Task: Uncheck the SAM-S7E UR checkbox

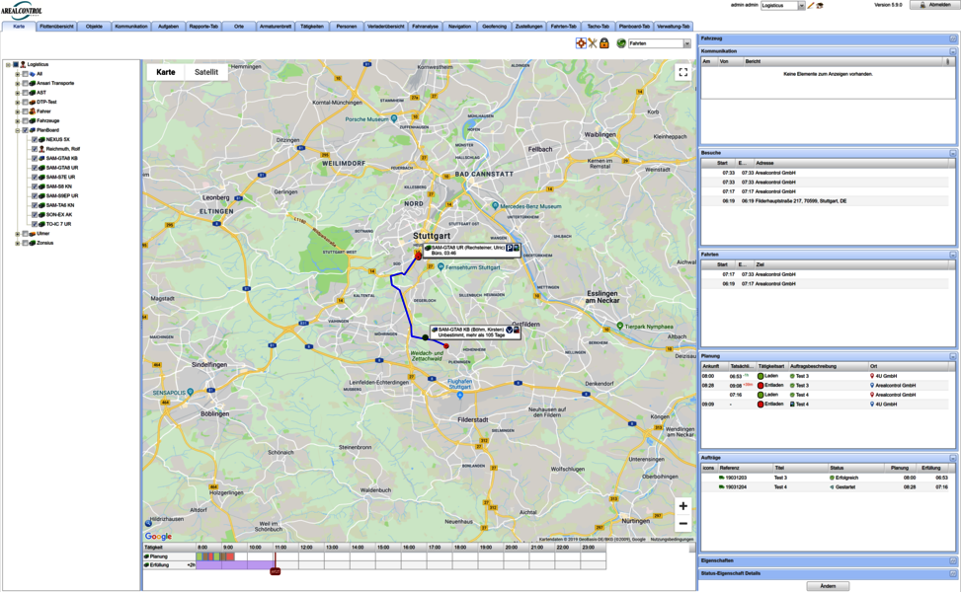Action: click(35, 177)
